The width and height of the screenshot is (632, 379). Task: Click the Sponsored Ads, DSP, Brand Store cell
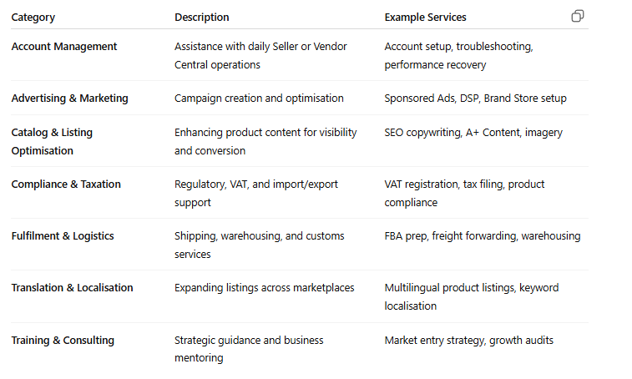pos(475,99)
